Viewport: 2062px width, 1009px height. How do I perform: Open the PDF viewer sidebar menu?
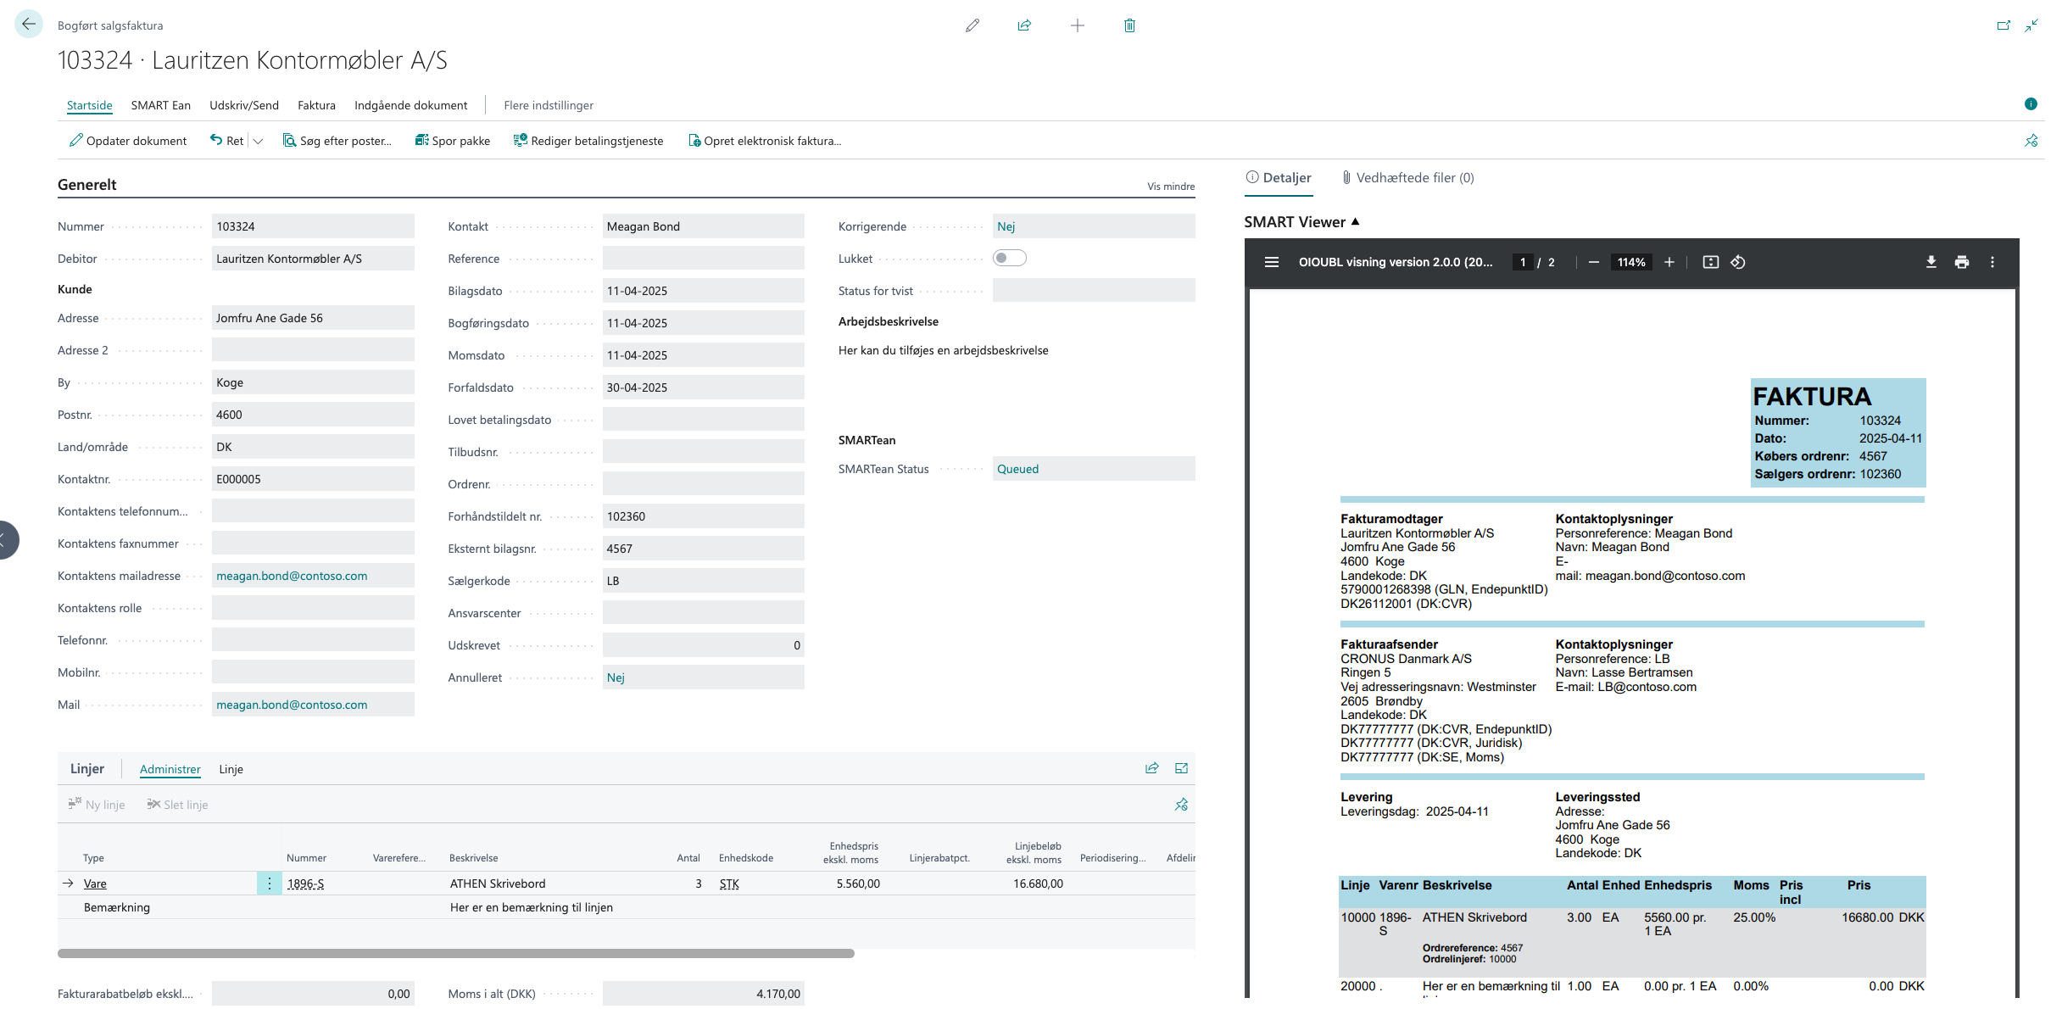point(1271,262)
